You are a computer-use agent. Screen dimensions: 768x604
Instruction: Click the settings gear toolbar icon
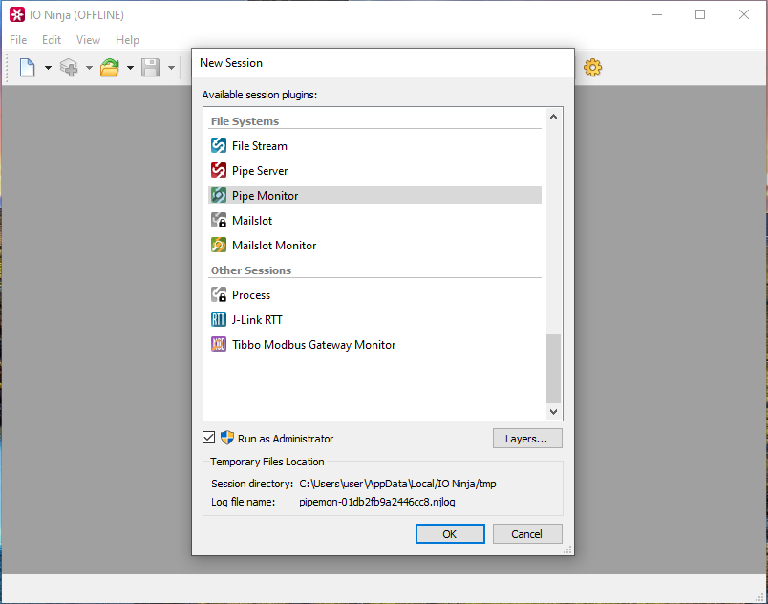tap(593, 68)
